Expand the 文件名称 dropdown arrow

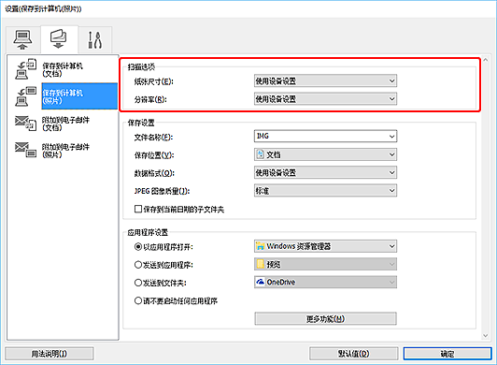[x=391, y=137]
